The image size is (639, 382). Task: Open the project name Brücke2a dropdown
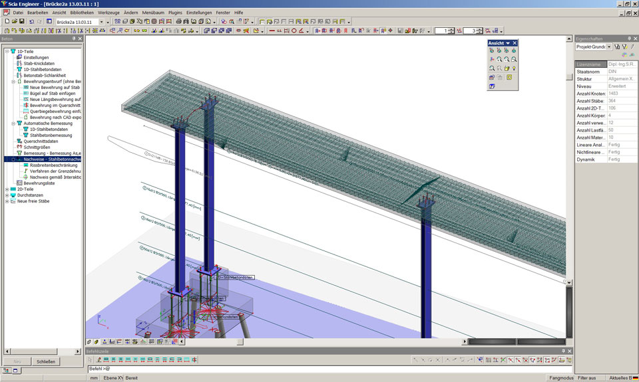[101, 21]
